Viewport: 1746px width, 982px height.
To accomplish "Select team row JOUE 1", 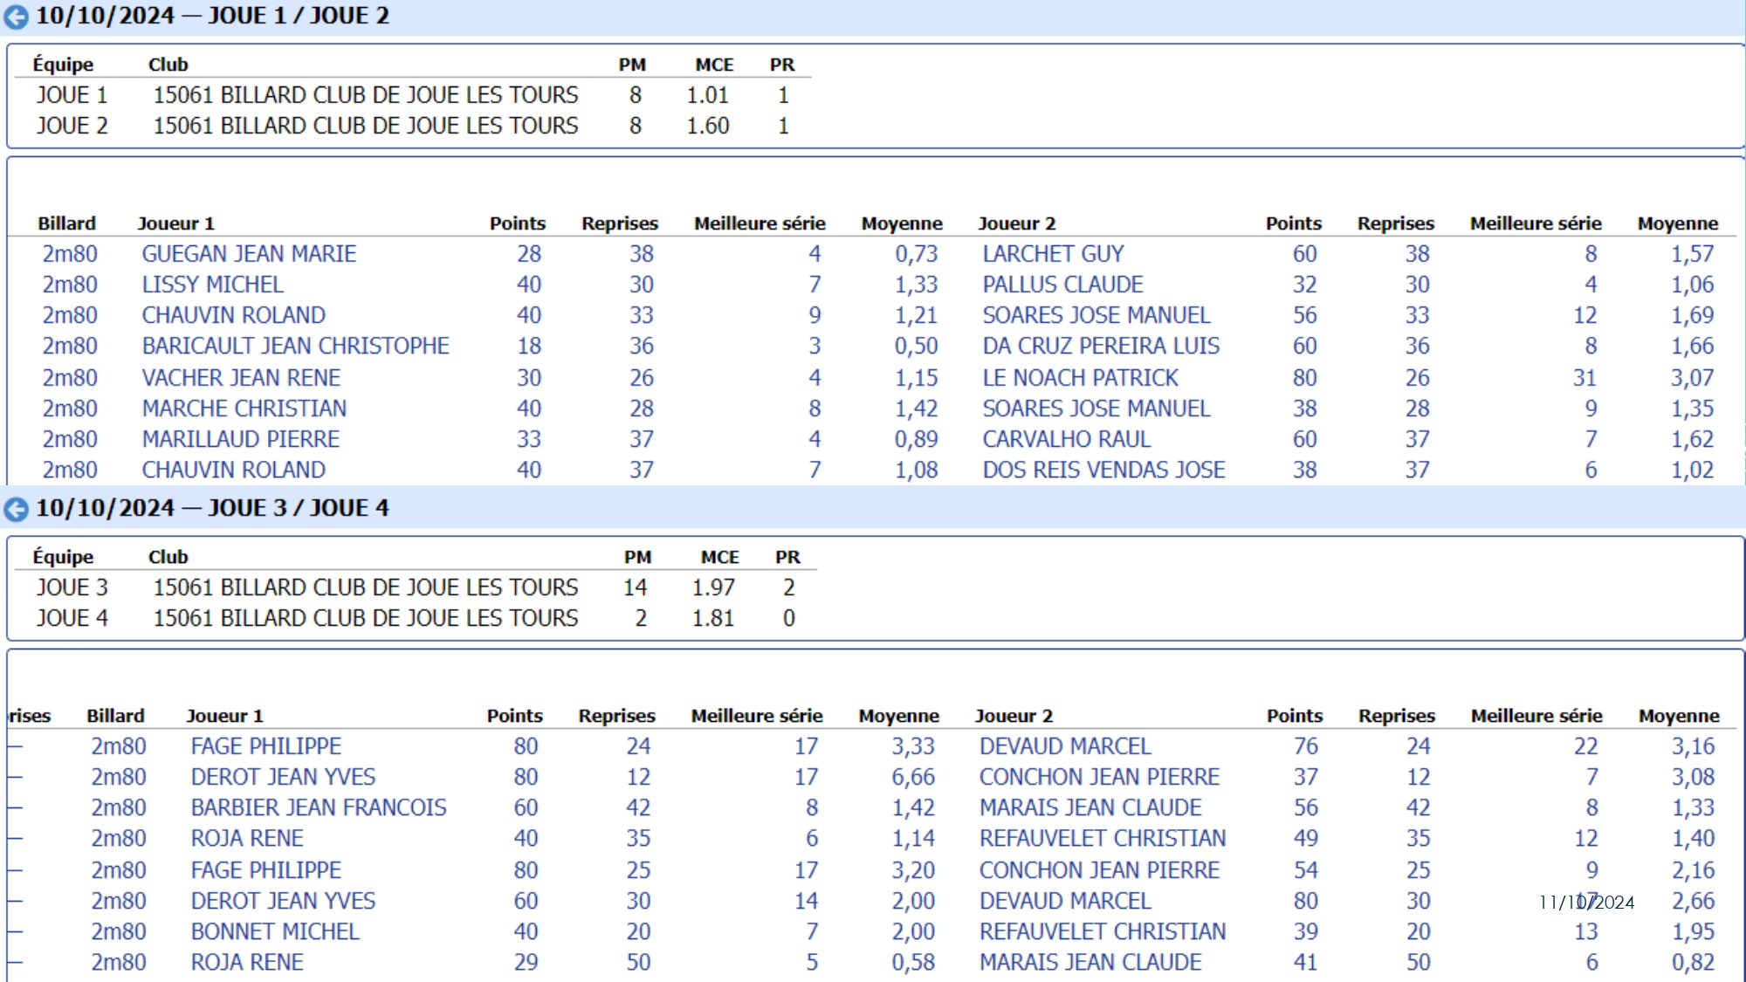I will [x=413, y=95].
